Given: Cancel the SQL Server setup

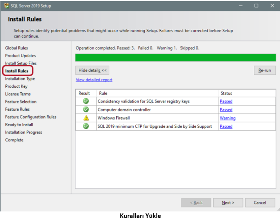Looking at the screenshot, I should [x=260, y=202].
